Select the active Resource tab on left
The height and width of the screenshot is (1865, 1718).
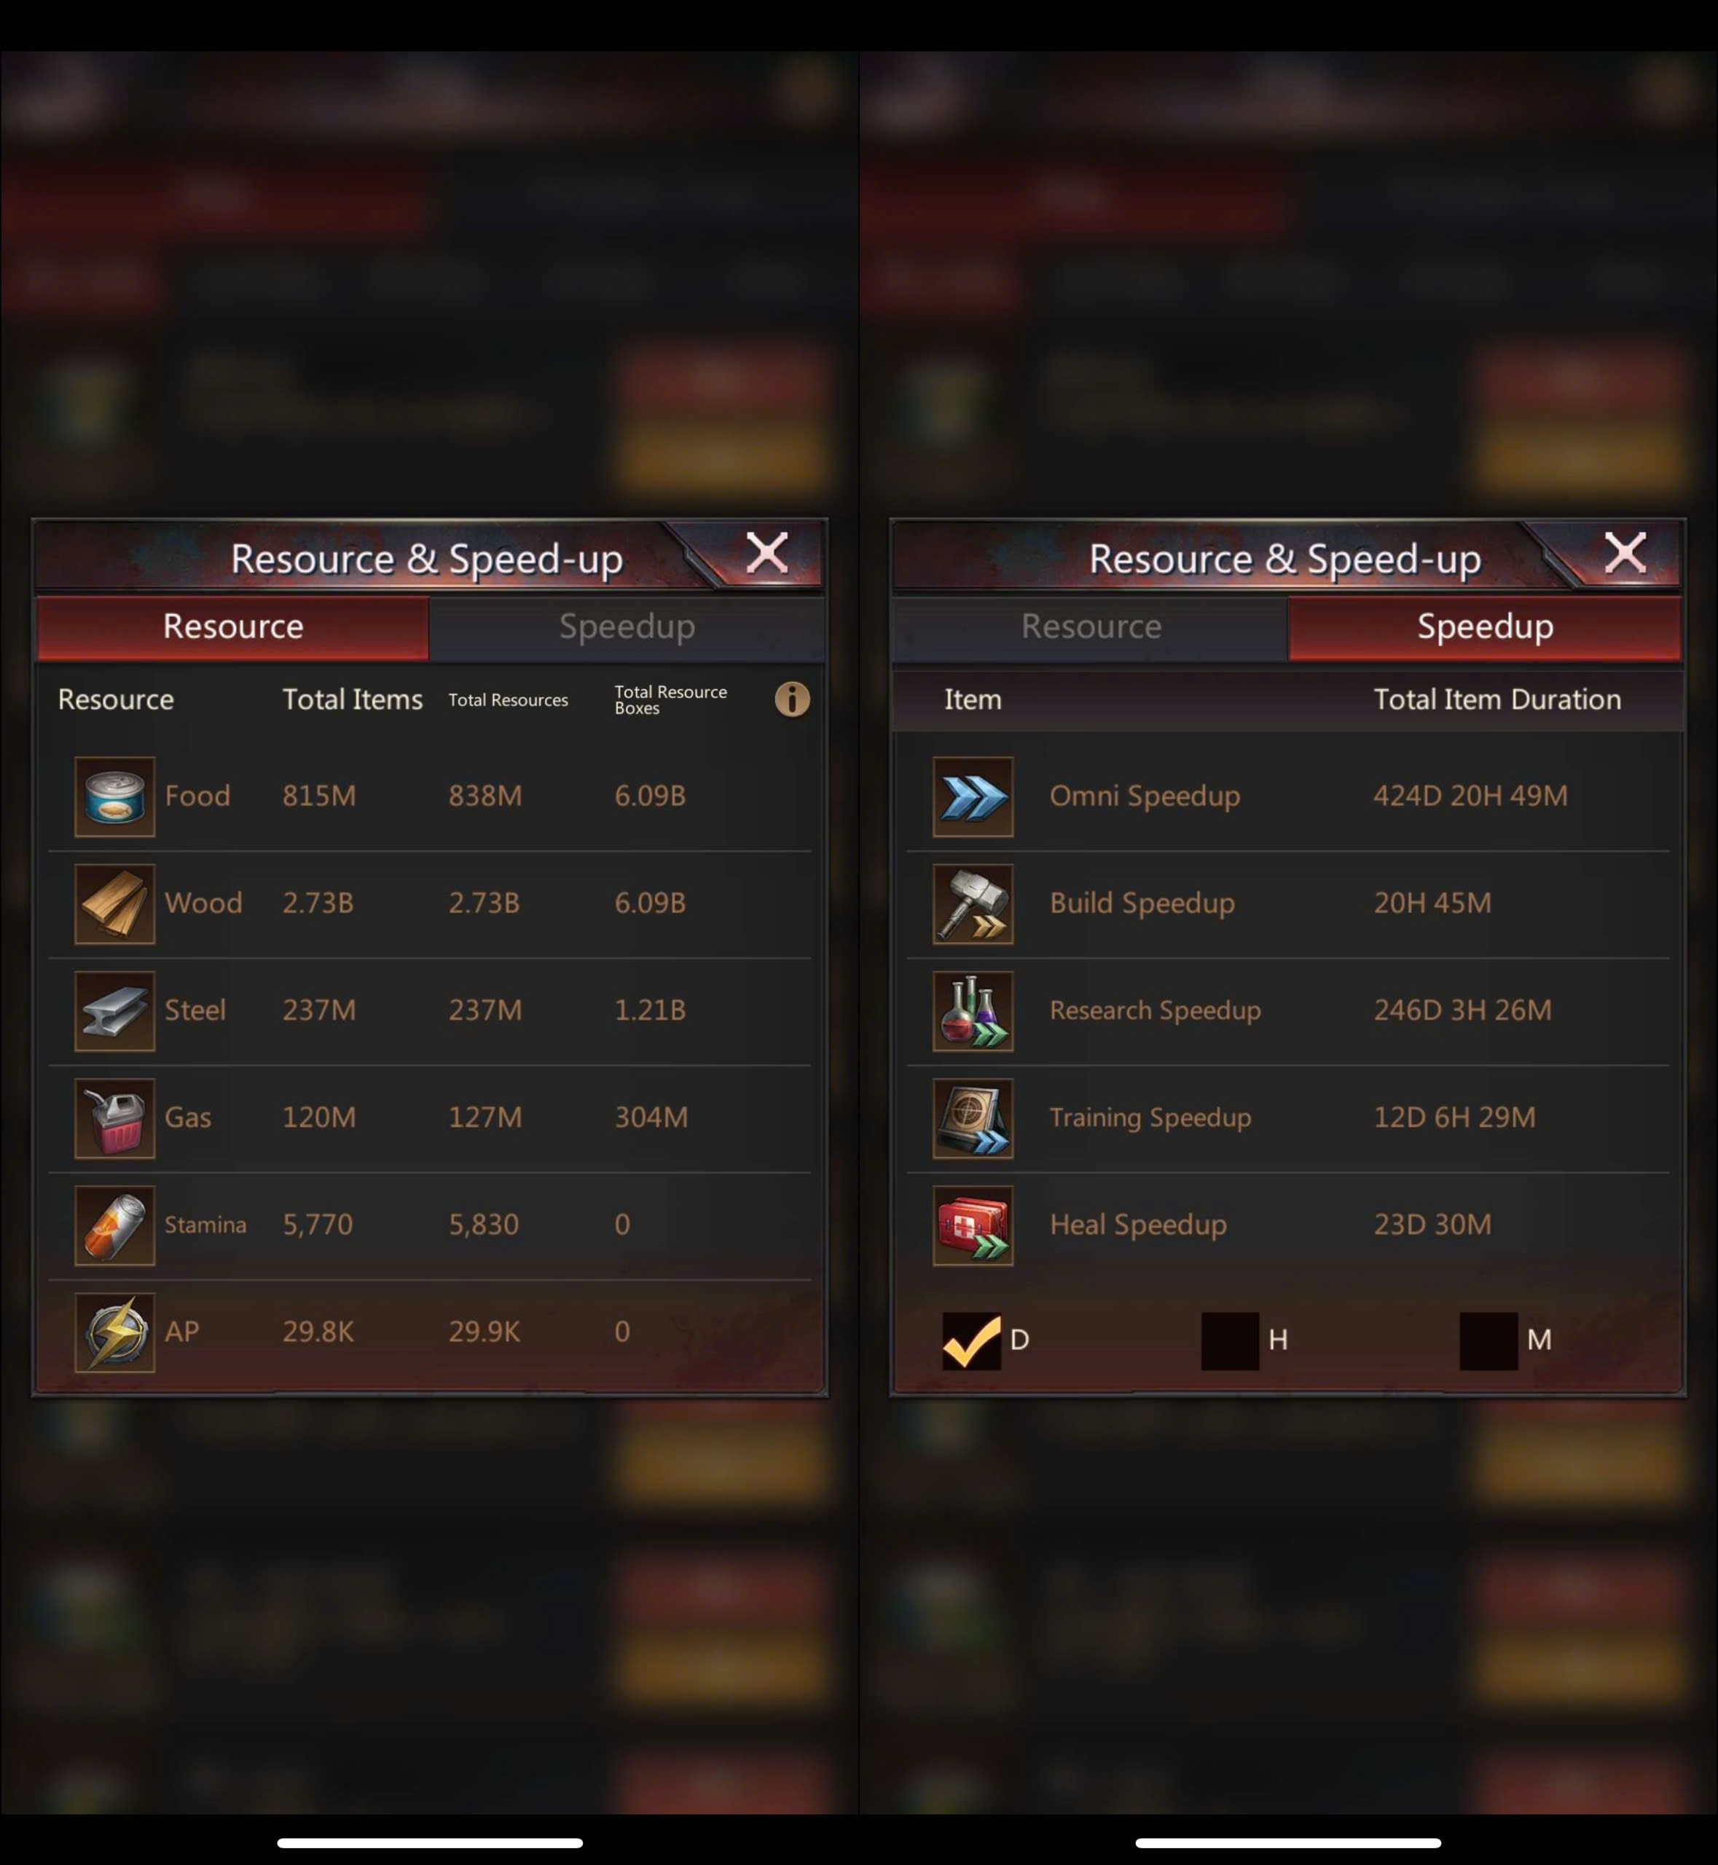232,627
